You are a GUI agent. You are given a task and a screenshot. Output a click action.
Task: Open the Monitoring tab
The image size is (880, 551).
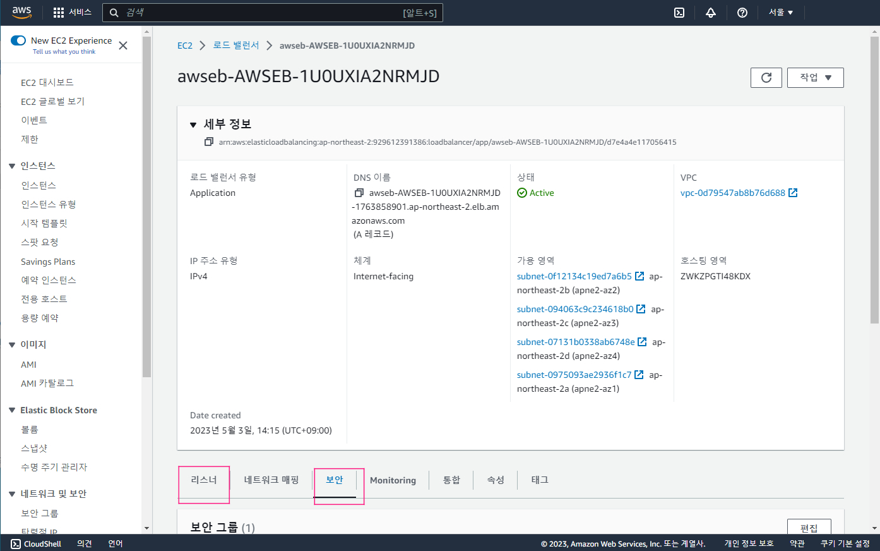coord(393,480)
